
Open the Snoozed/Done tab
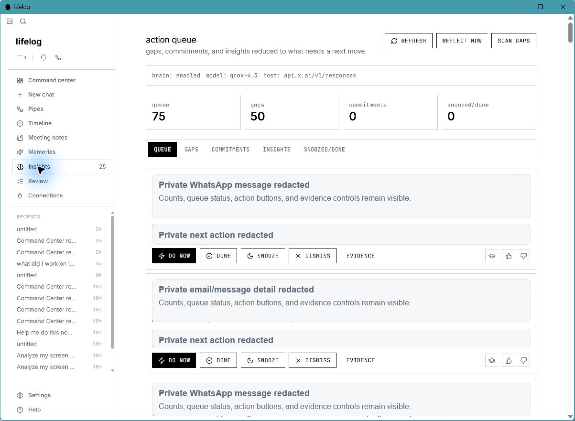coord(325,150)
